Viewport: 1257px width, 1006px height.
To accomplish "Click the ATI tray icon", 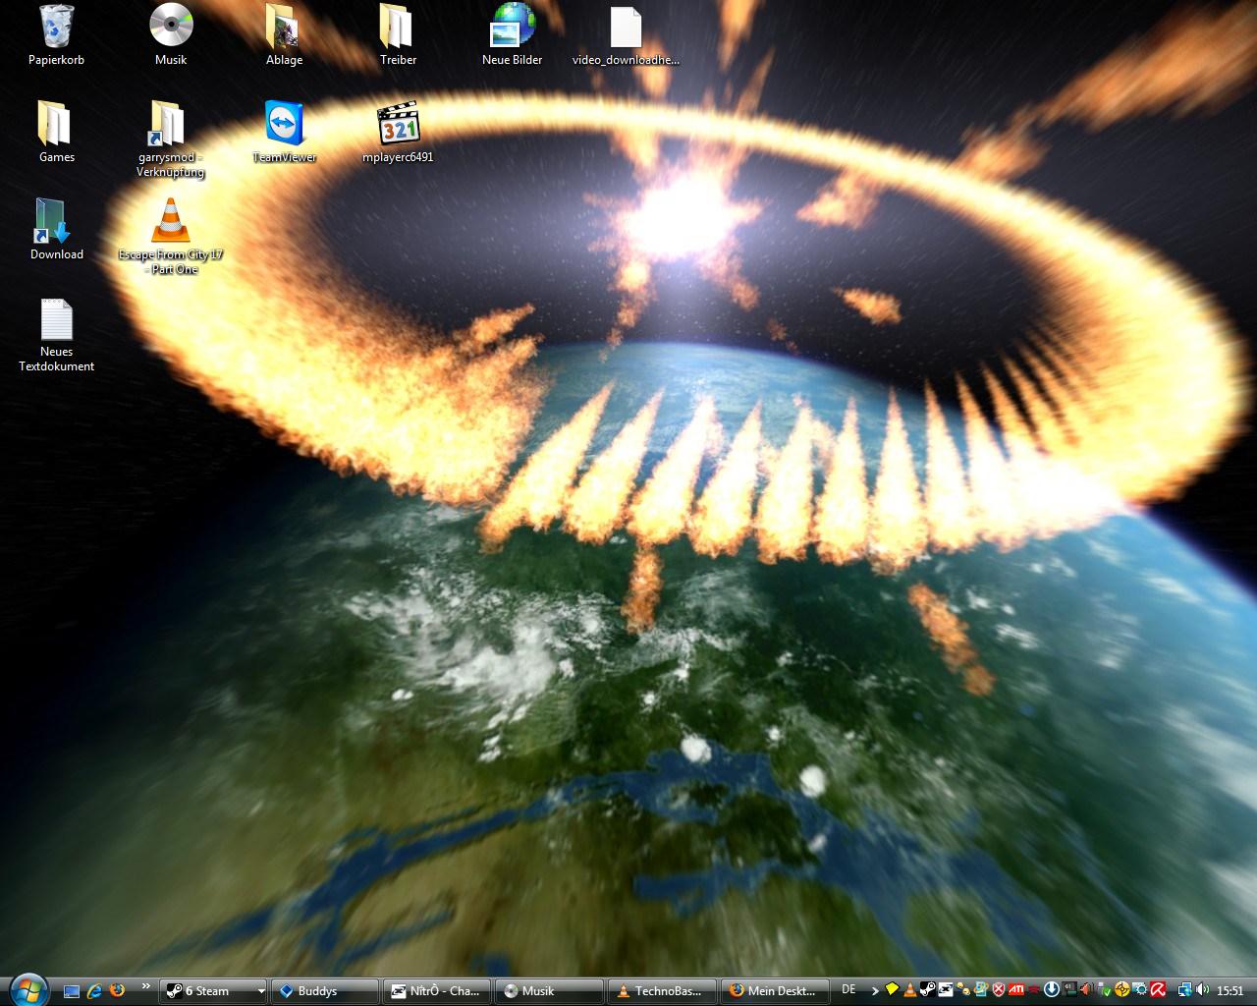I will tap(1016, 990).
